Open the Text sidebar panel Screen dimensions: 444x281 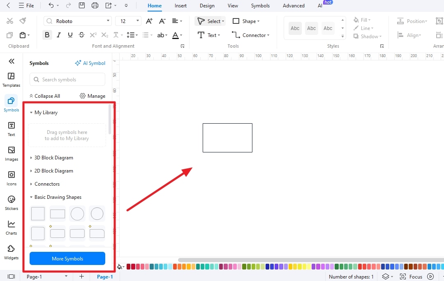[12, 129]
